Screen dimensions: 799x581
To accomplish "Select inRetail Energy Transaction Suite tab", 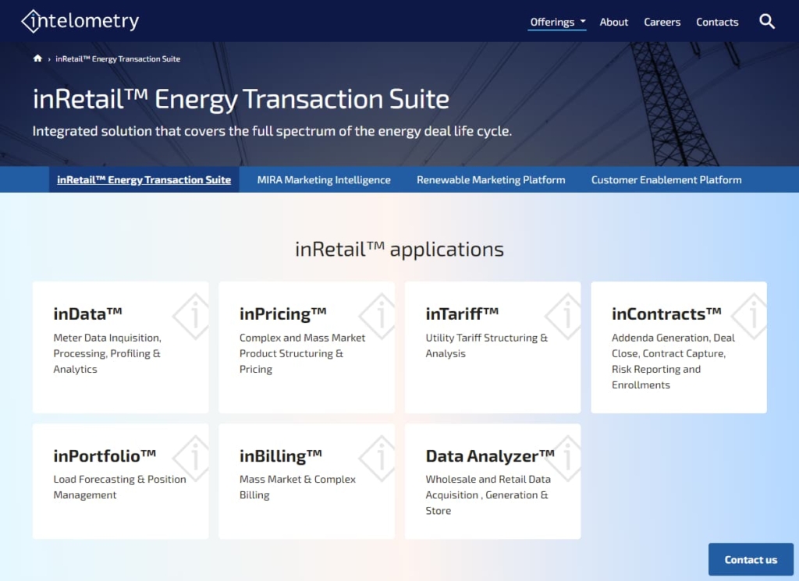I will click(144, 179).
